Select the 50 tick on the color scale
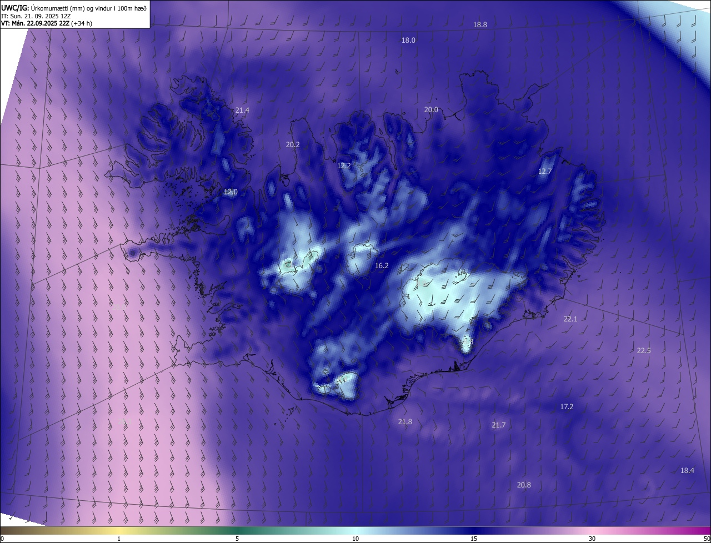The image size is (711, 543). pos(707,539)
